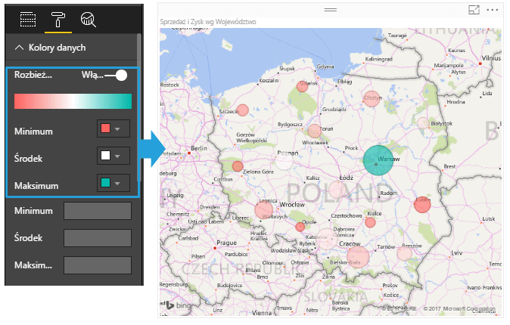
Task: Open the Analytics magnifier icon
Action: coord(89,18)
